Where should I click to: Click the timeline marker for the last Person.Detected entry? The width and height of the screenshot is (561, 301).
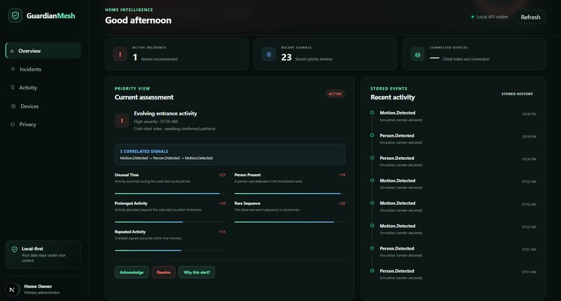pos(372,270)
